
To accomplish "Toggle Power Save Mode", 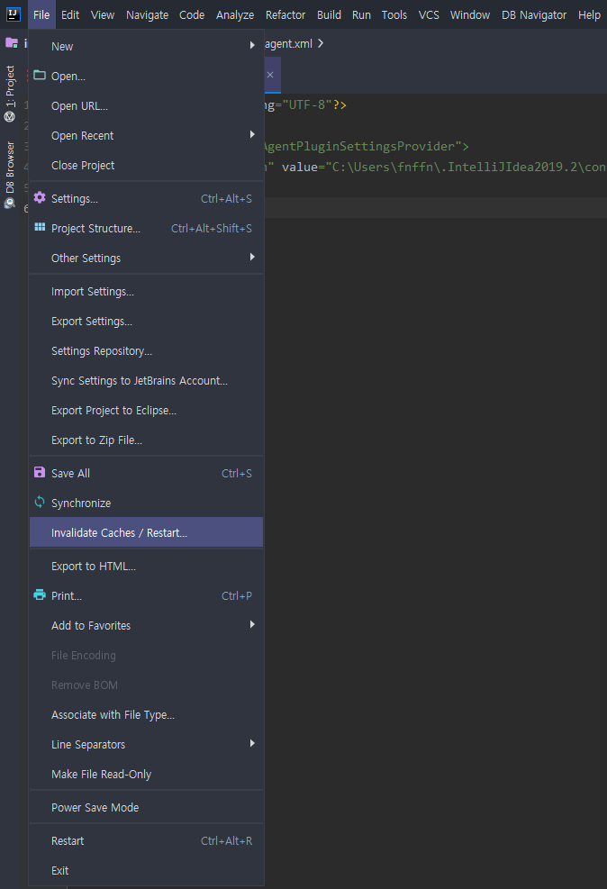I will [x=146, y=807].
